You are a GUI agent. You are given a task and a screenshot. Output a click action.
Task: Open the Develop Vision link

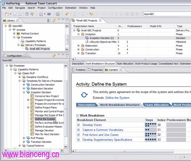point(92,125)
